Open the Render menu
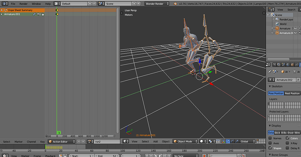 coord(24,3)
